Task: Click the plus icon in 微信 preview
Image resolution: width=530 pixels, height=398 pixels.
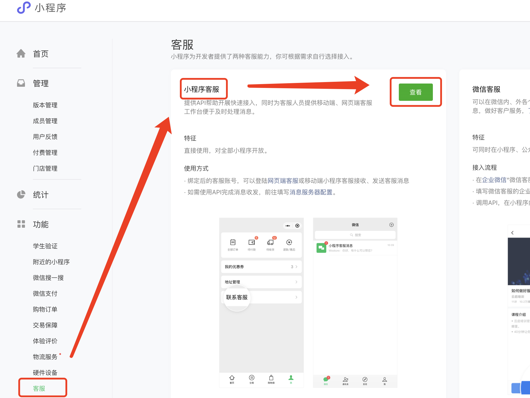Action: click(391, 225)
